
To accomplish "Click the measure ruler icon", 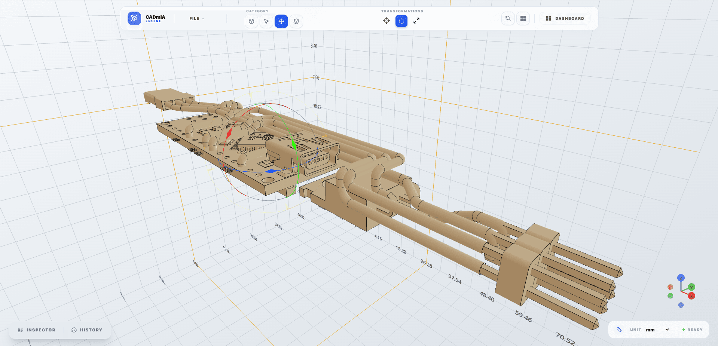I will [x=619, y=330].
